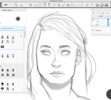The height and width of the screenshot is (100, 111).
Task: Click New Brushes download link
Action: point(7,28)
